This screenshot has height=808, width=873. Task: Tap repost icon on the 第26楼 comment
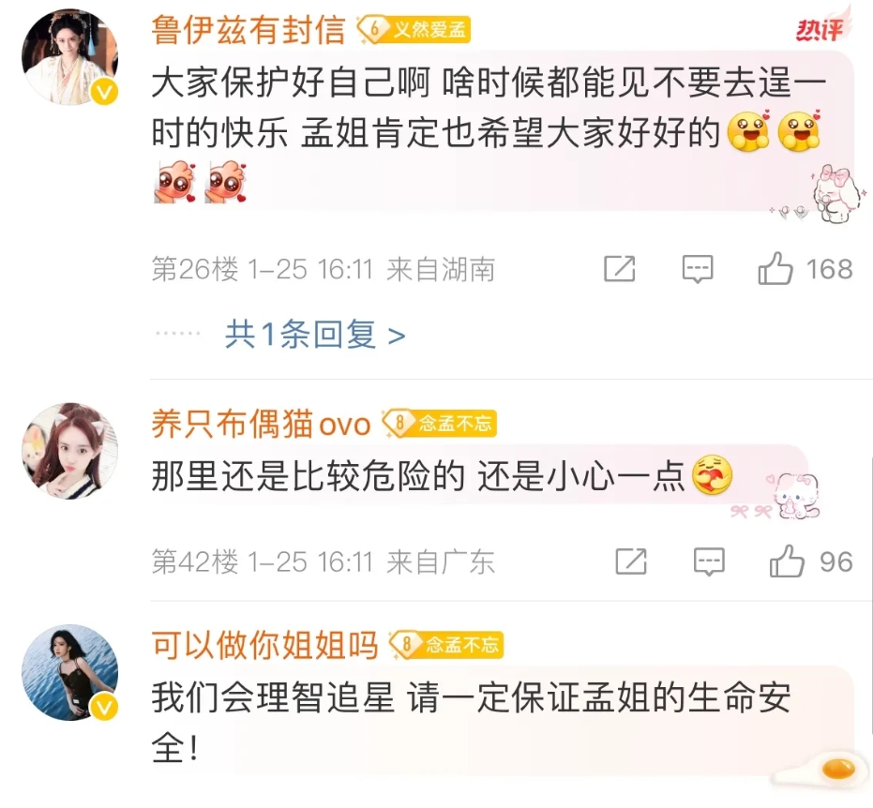620,269
